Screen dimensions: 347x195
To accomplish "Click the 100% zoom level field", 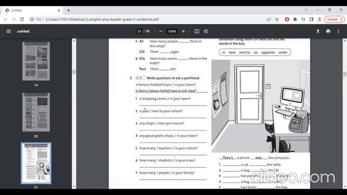I will click(172, 31).
